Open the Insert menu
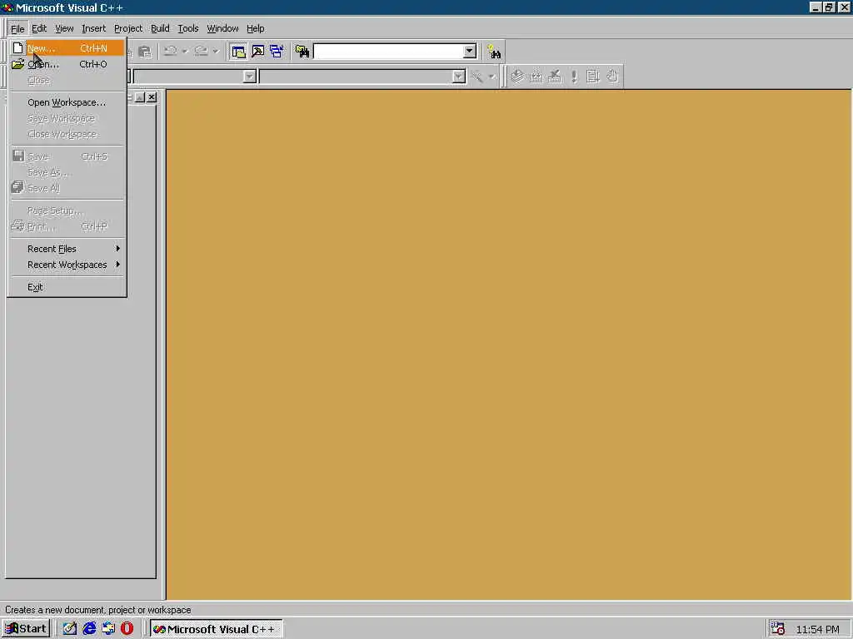 click(93, 28)
